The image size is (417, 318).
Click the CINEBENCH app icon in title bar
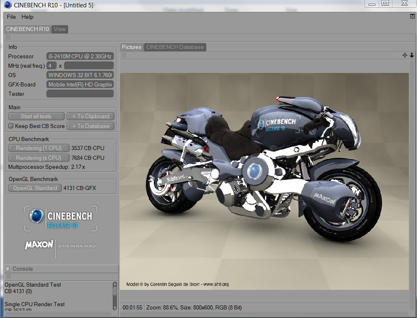point(8,5)
